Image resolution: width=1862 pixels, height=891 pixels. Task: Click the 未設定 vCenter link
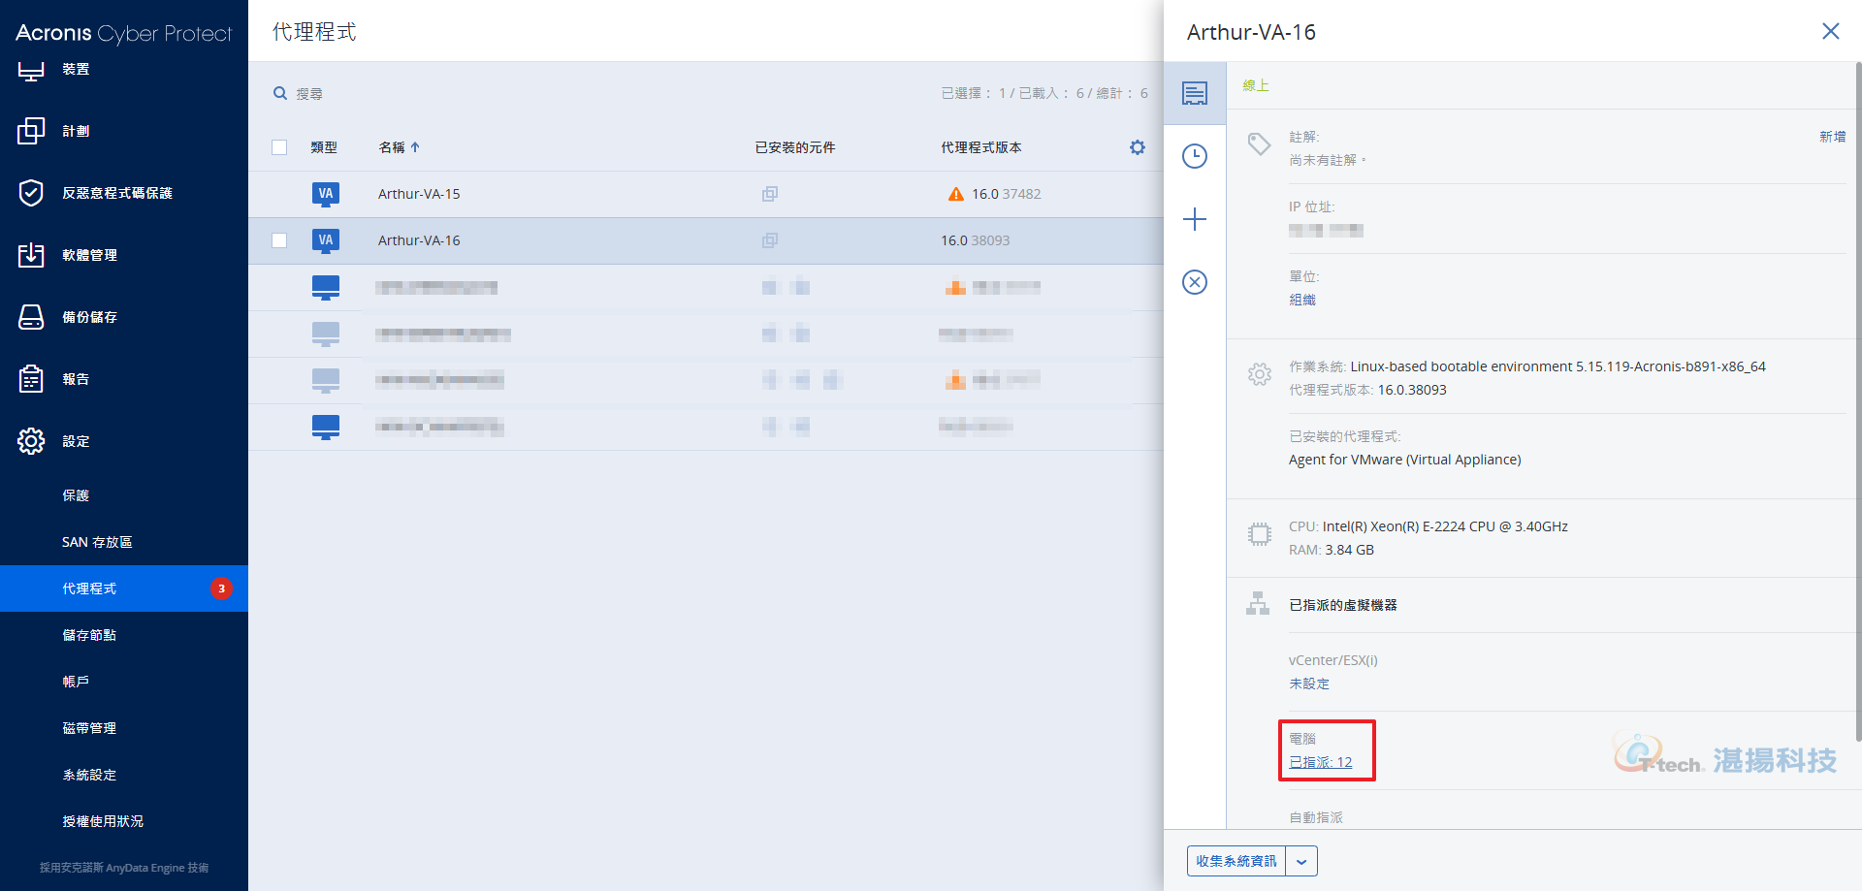[1309, 684]
